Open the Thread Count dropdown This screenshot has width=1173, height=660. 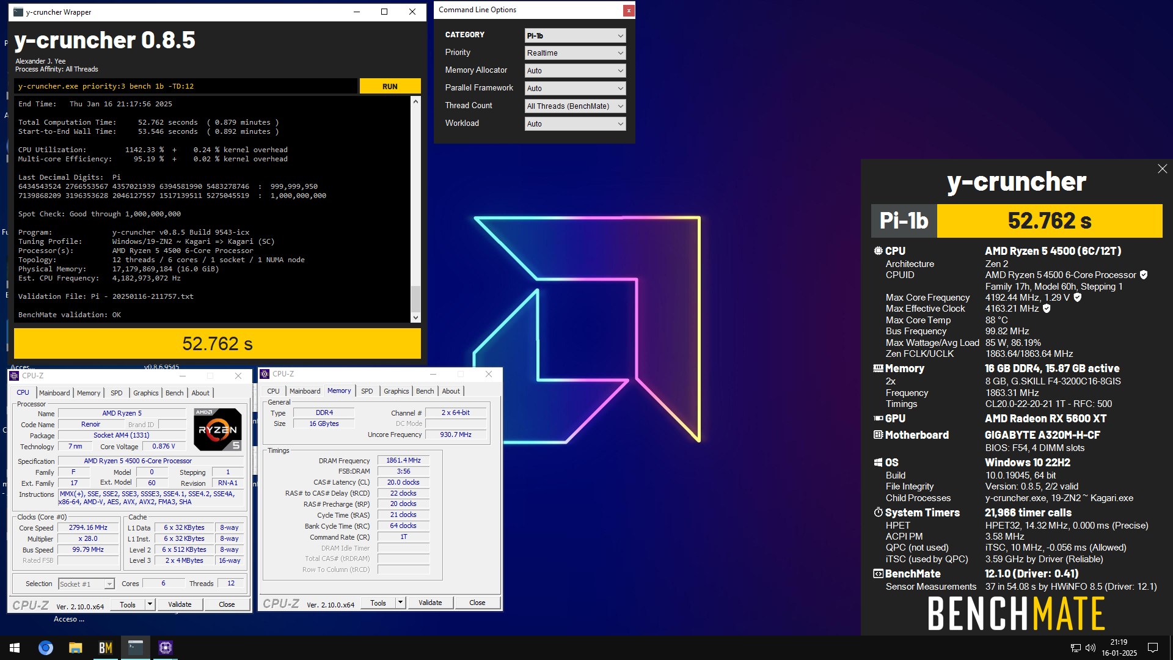pos(575,106)
